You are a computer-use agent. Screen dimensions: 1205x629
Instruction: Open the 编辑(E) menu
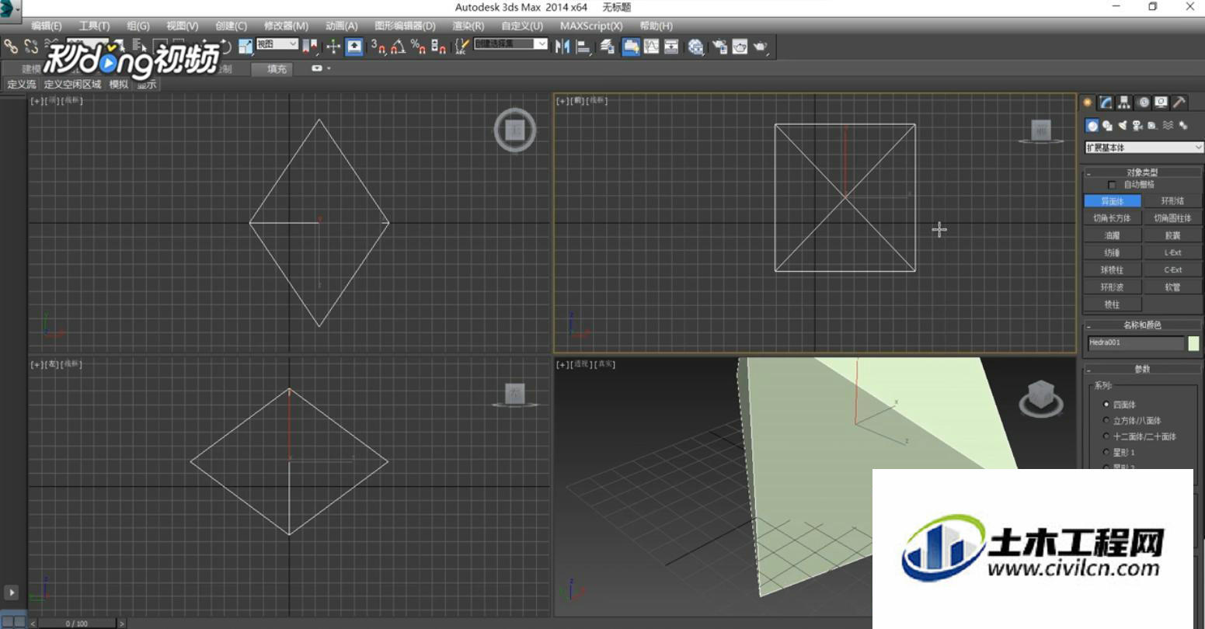[47, 26]
